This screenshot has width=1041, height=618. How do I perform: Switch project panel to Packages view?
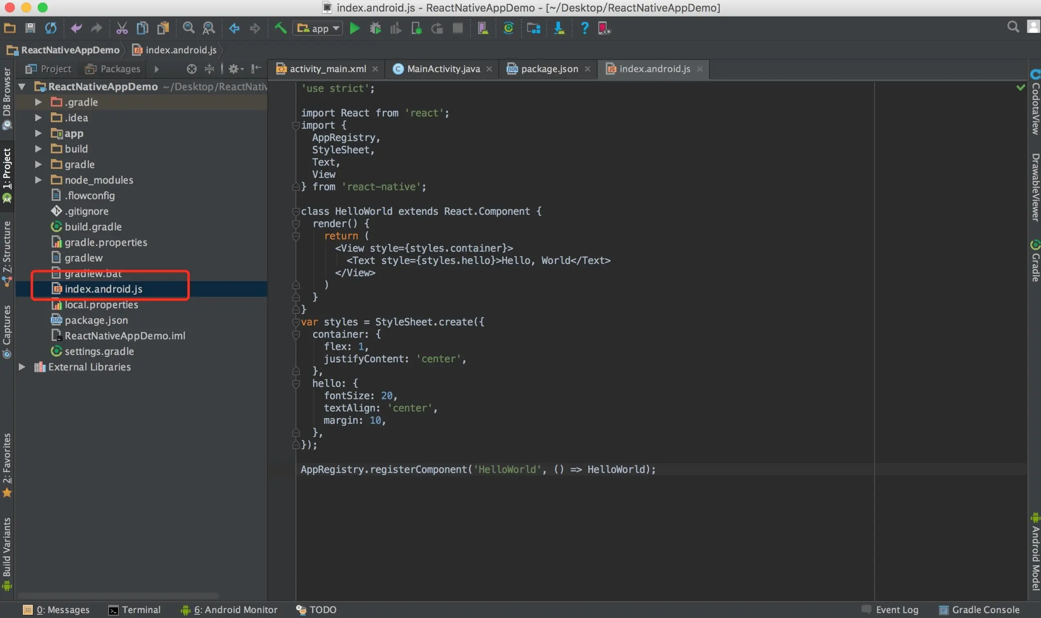[x=112, y=69]
